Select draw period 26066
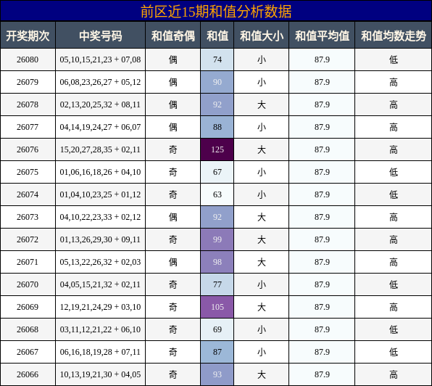Screen dimensions: 432x386 (28, 374)
